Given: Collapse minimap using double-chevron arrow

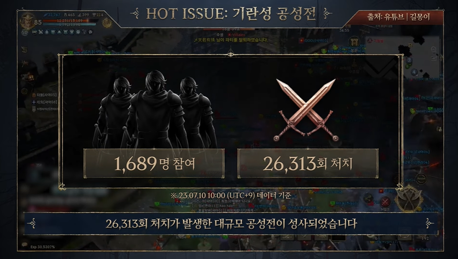Looking at the screenshot, I should click(x=441, y=58).
